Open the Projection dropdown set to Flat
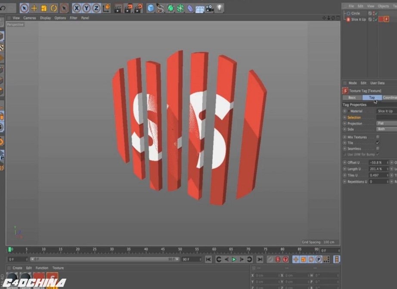The height and width of the screenshot is (289, 397). [387, 123]
